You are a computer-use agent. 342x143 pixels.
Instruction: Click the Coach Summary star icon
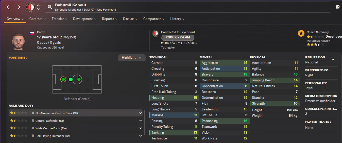click(x=301, y=33)
